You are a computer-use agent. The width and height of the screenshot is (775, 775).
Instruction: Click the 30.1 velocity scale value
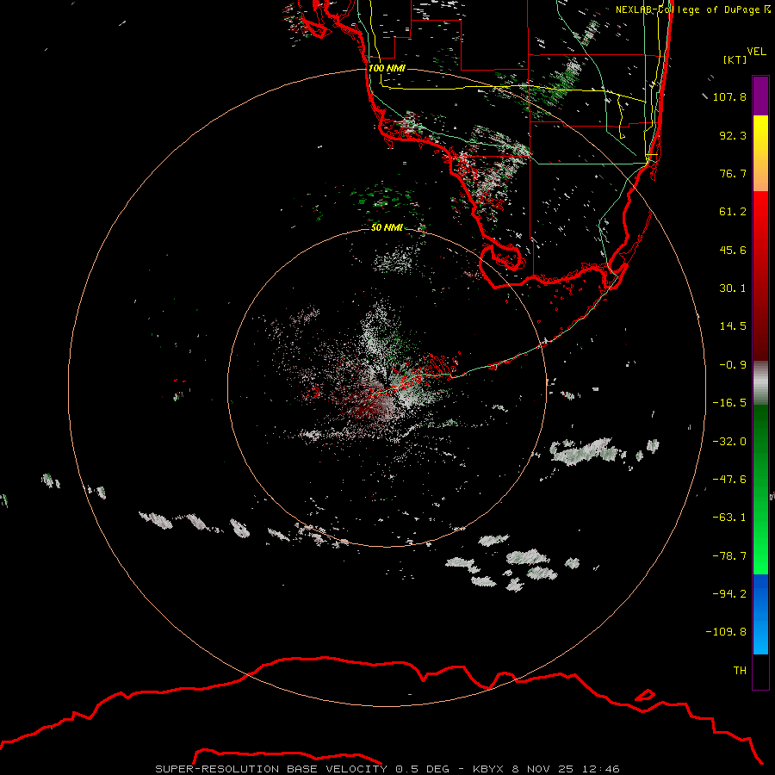click(733, 288)
